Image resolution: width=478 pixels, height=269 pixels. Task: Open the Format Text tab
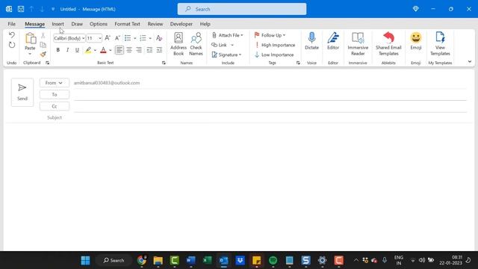tap(127, 24)
